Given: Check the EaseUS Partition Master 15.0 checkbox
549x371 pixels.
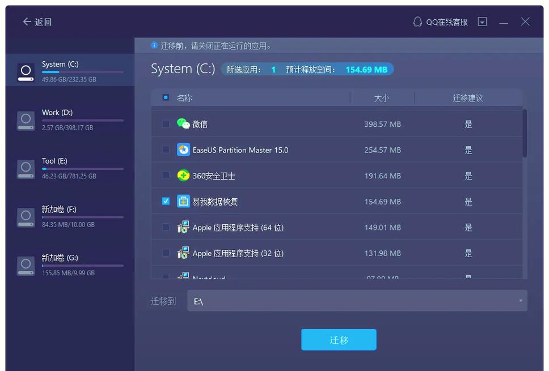Looking at the screenshot, I should [x=166, y=150].
